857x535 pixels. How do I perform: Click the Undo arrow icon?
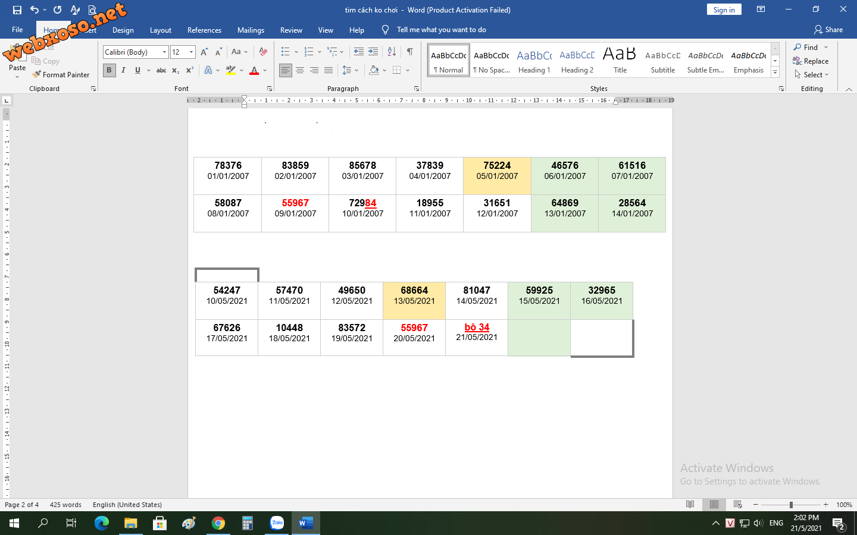click(35, 10)
